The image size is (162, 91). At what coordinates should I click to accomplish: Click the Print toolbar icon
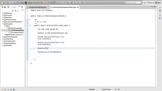point(15,3)
